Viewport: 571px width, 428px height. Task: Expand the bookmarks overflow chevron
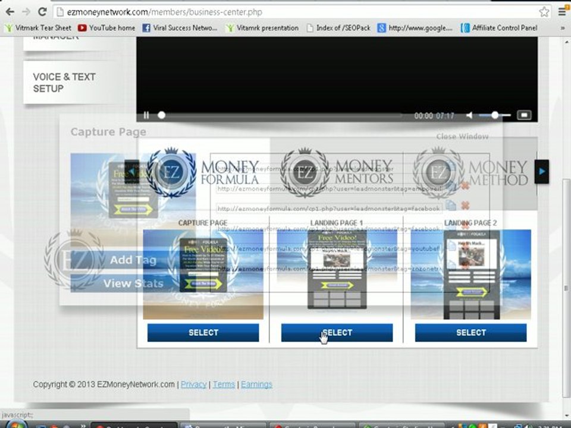563,28
